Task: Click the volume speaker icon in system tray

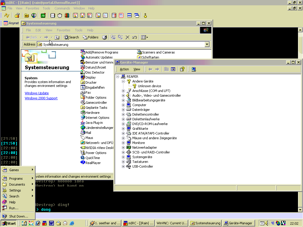Action: 267,223
